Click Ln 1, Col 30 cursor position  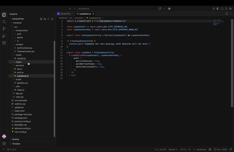161,149
